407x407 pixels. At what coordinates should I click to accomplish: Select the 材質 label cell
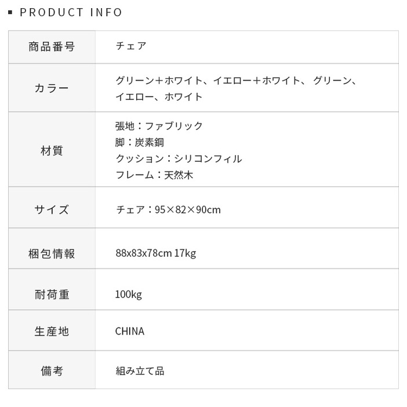point(52,151)
